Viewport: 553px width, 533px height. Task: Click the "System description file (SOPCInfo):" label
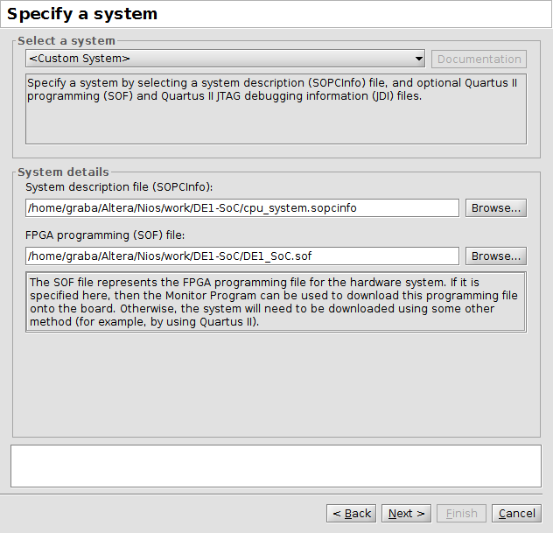pyautogui.click(x=119, y=187)
